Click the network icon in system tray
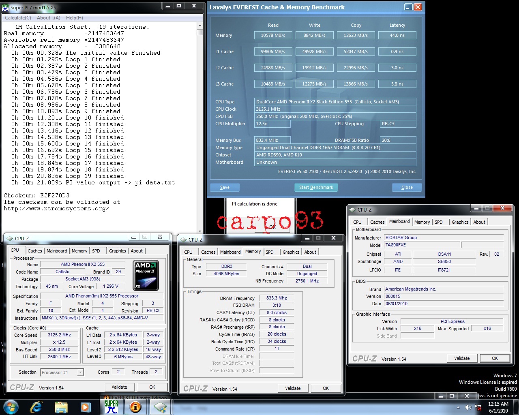 (x=478, y=407)
